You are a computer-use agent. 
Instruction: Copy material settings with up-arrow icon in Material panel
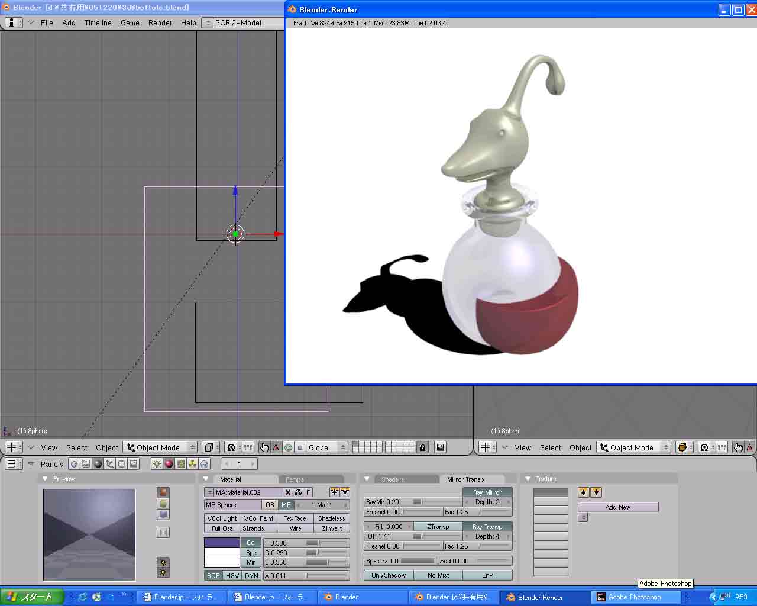(335, 492)
